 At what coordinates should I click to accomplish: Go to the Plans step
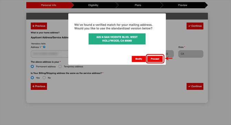pyautogui.click(x=138, y=5)
